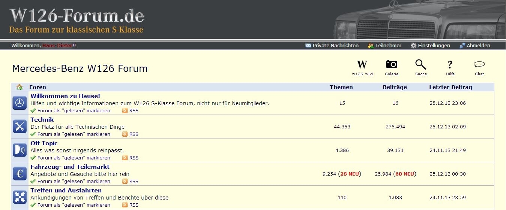Viewport: 506px width, 210px height.
Task: Click last post date 25.12.13 02:09
Action: click(x=447, y=127)
